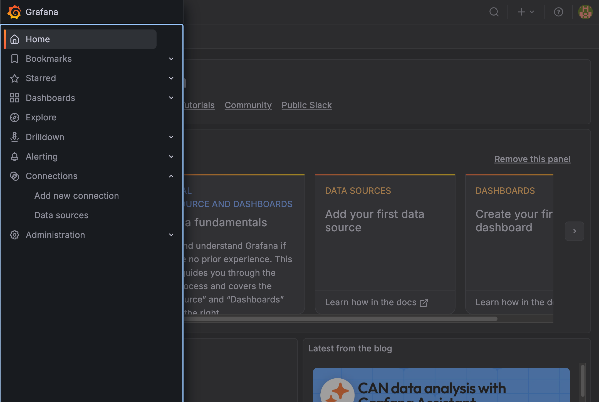The image size is (599, 402).
Task: Open the Public Slack link
Action: [306, 105]
